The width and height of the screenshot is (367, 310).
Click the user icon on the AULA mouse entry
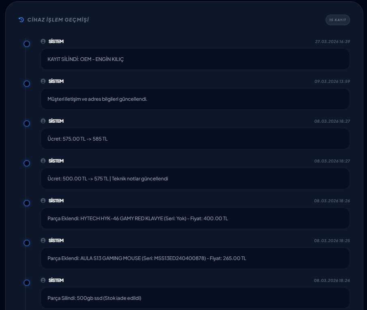click(x=43, y=240)
